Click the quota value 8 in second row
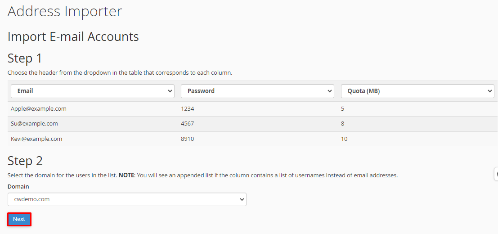Image resolution: width=498 pixels, height=234 pixels. pos(343,123)
